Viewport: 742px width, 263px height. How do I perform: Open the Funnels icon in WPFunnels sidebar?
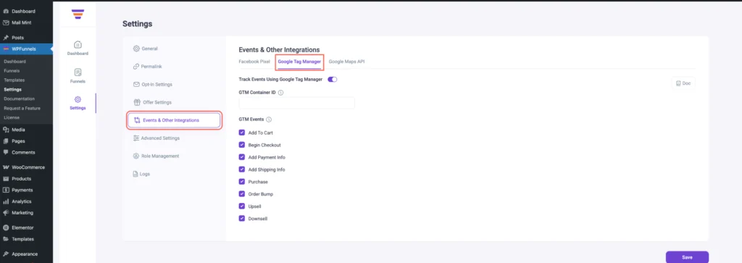point(78,72)
